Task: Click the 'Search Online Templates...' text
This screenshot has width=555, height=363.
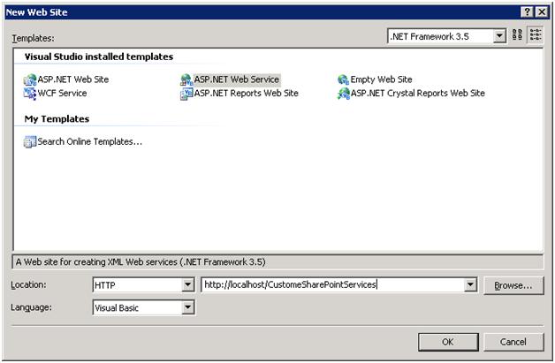Action: tap(90, 142)
